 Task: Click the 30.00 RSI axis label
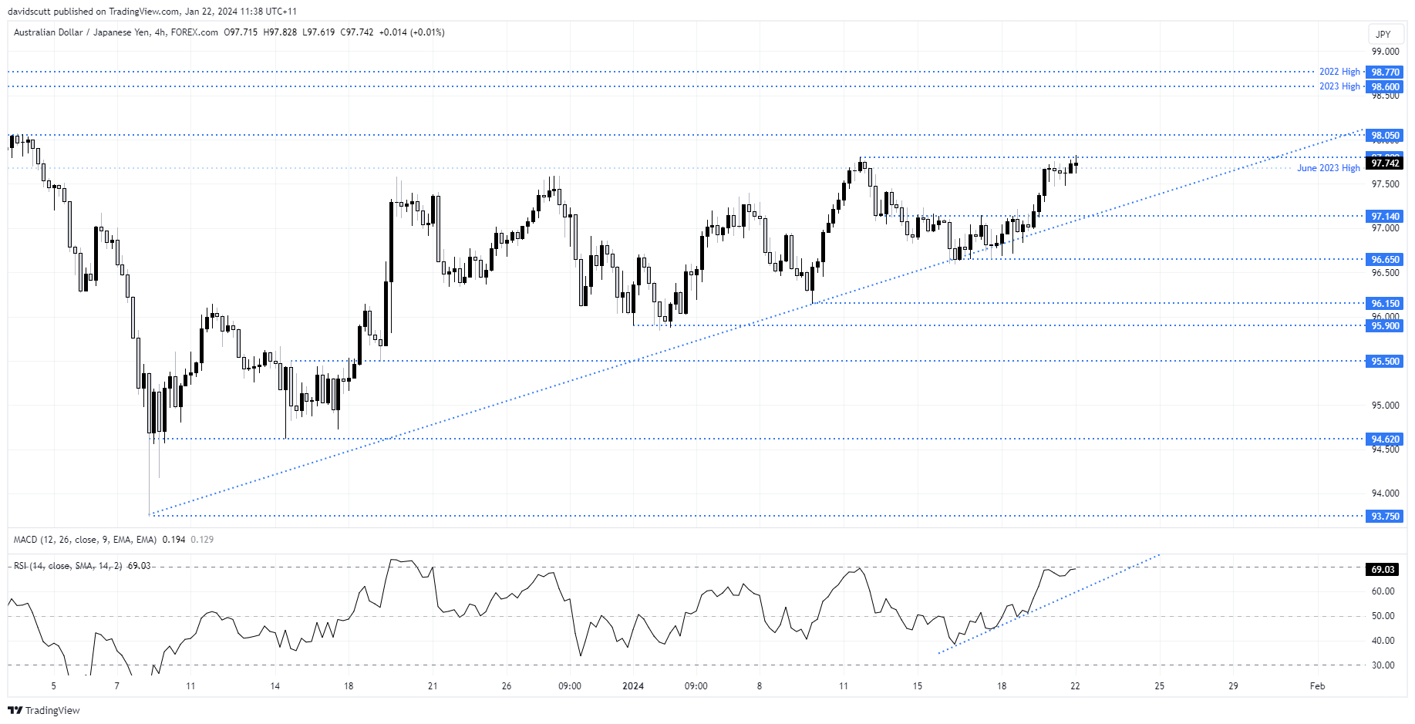1383,665
